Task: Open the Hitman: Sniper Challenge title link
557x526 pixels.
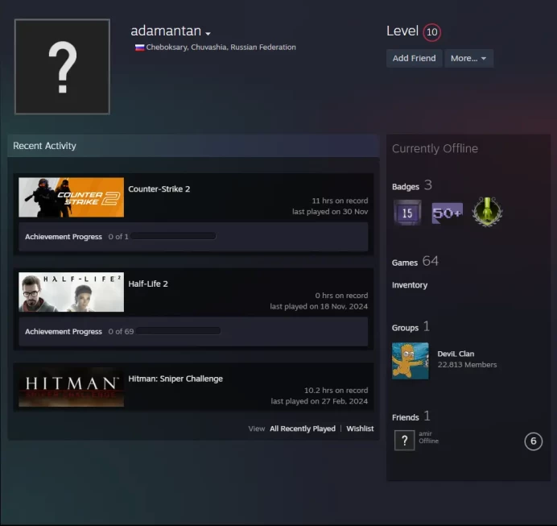Action: (x=175, y=379)
